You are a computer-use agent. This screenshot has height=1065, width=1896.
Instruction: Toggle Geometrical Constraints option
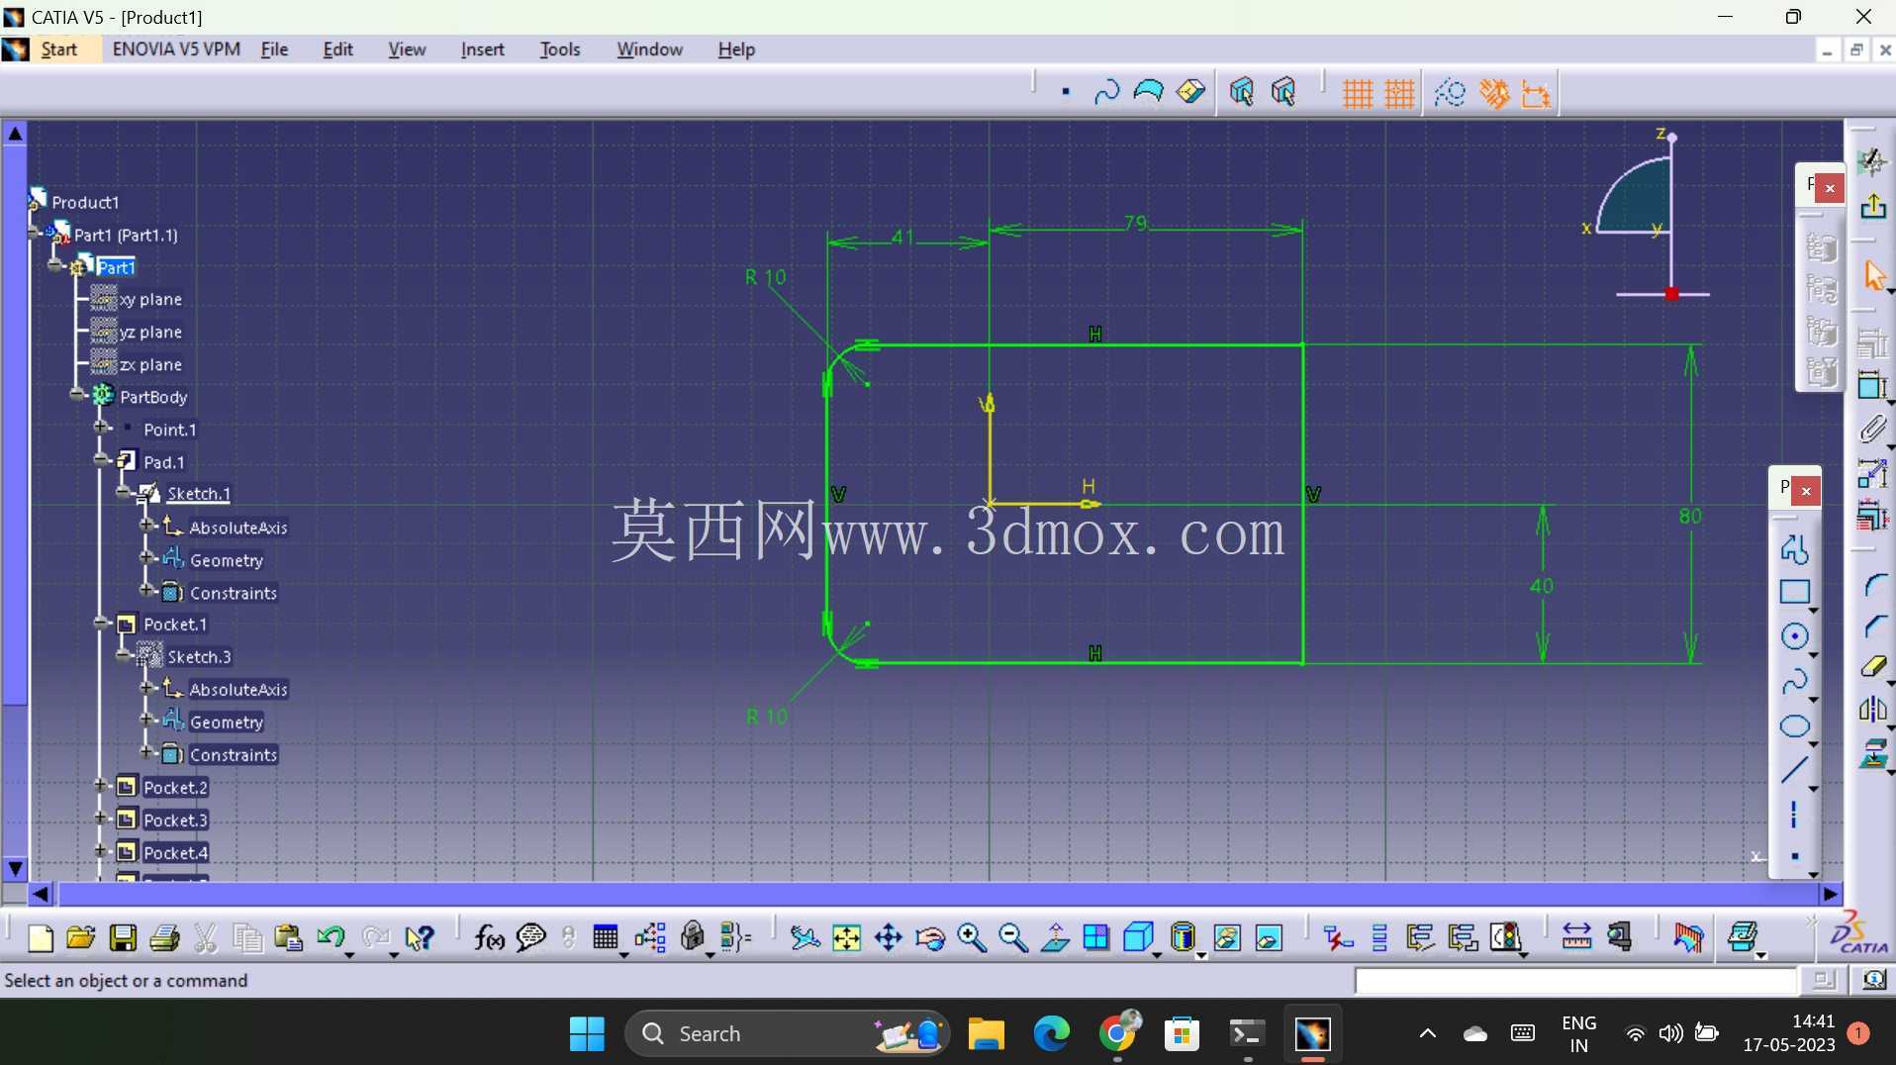click(1493, 93)
